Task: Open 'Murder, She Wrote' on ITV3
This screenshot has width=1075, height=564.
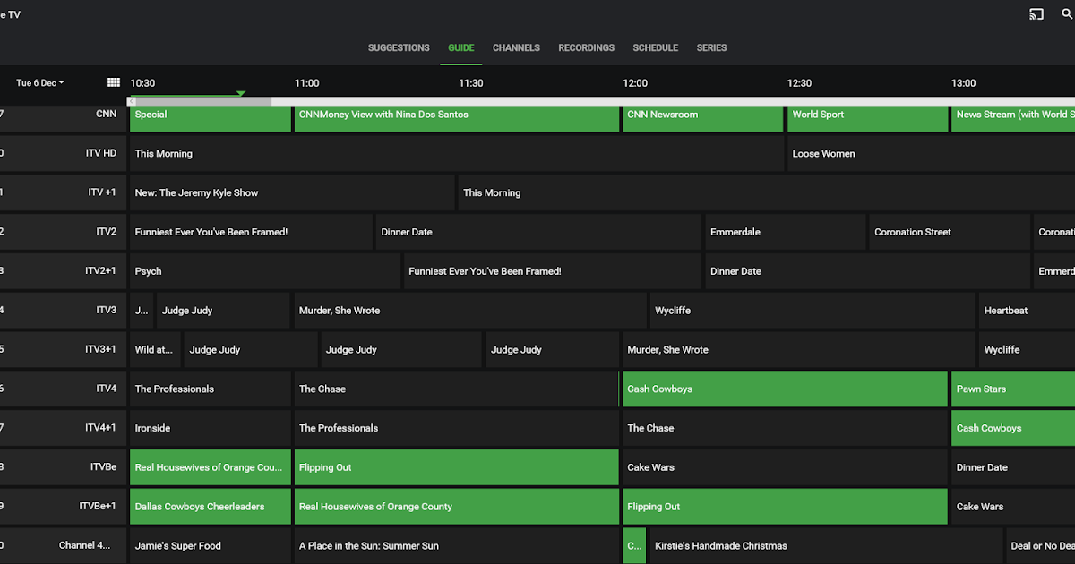Action: [x=470, y=311]
